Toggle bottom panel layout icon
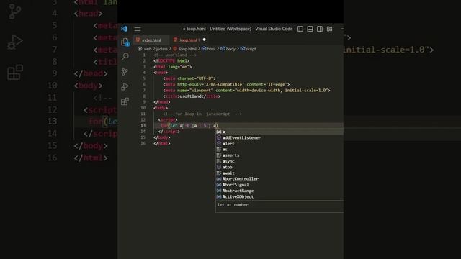461x259 pixels. (x=310, y=29)
